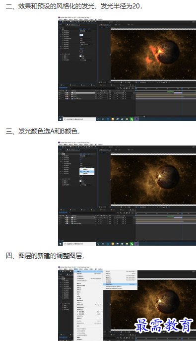Click taskbar search box in step 三 screenshot
The height and width of the screenshot is (341, 196).
point(79,244)
